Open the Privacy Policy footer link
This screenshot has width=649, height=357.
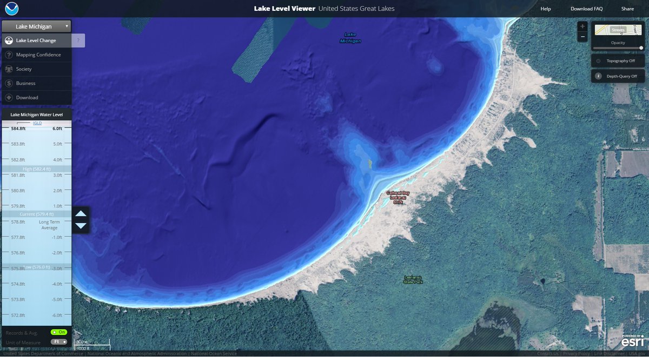coord(577,354)
